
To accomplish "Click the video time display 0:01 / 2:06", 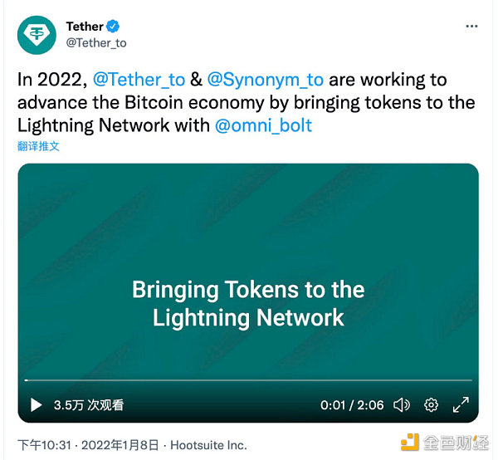I will tap(352, 405).
